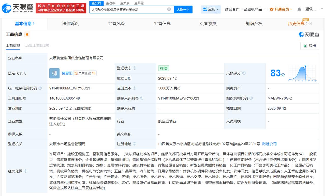Click the 天眼评分 distribution chart
Screen dimensions: 325x196
tap(302, 73)
